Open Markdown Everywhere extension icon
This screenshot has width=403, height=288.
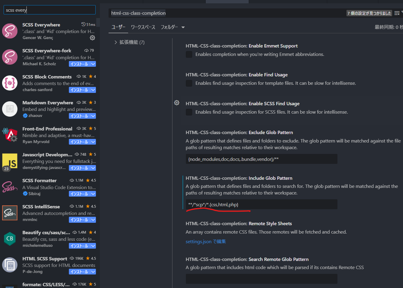point(10,109)
